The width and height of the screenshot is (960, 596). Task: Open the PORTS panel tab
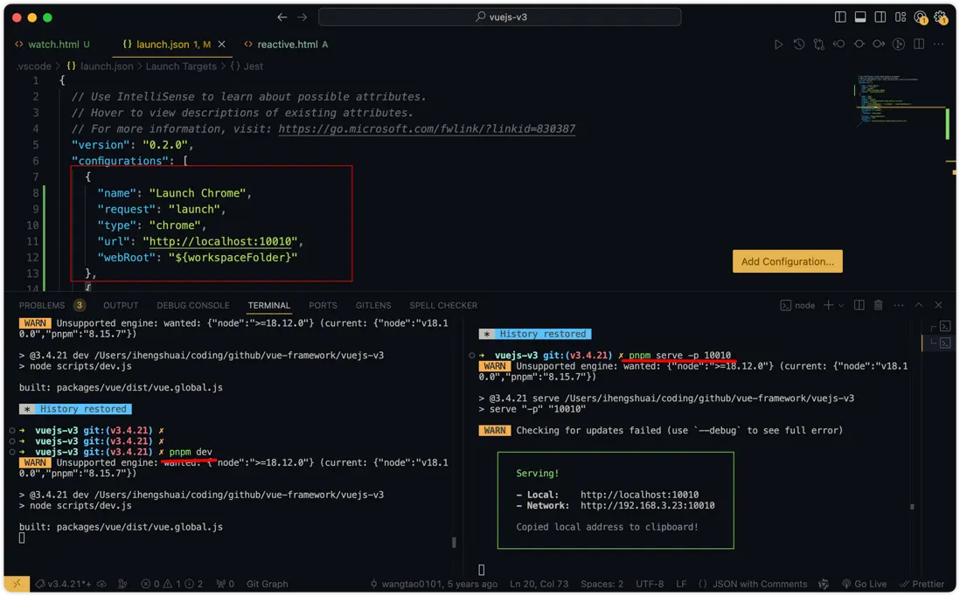pyautogui.click(x=323, y=305)
